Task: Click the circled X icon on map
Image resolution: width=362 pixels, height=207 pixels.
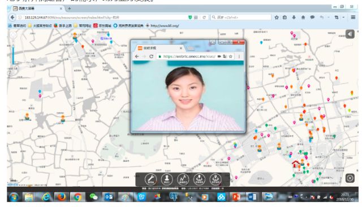Action: pos(350,178)
